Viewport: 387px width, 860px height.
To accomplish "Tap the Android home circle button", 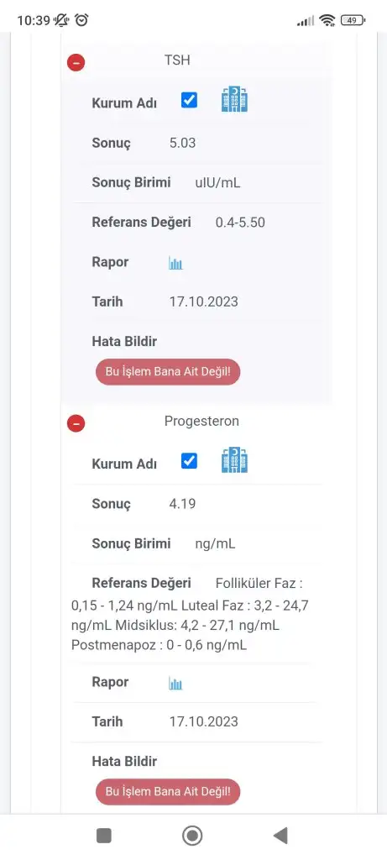I will pyautogui.click(x=192, y=836).
